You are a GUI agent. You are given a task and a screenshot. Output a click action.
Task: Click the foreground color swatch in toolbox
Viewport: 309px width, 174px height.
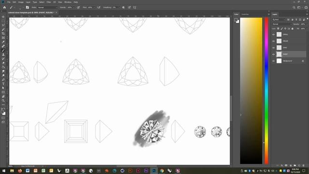[x=2, y=112]
